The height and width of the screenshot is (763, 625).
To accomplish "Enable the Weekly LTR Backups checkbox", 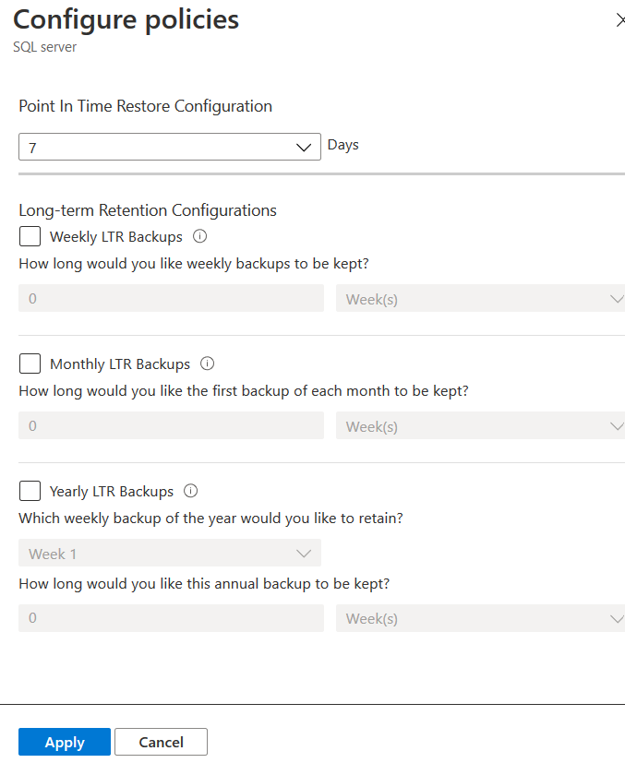I will click(x=30, y=236).
